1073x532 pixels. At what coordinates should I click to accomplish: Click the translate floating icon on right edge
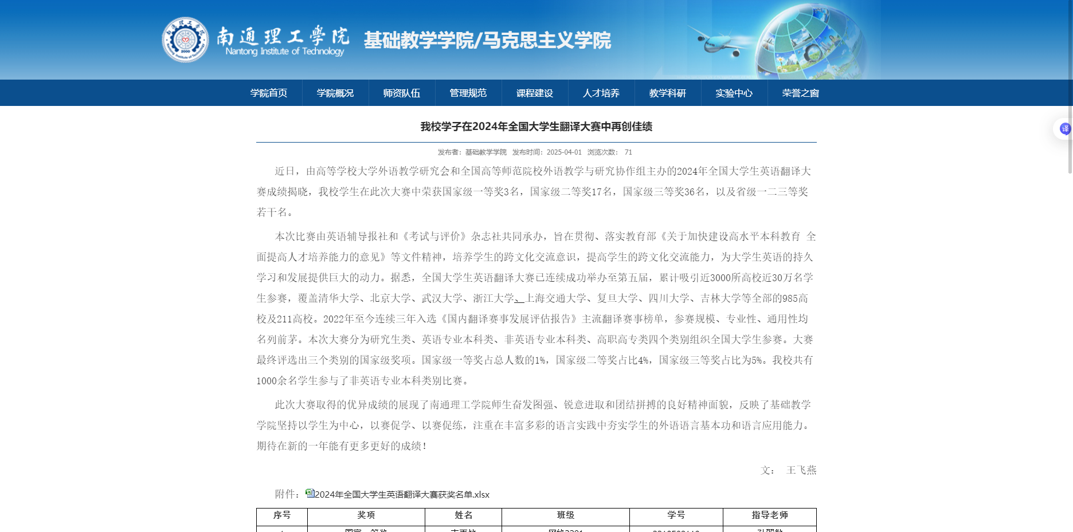(x=1064, y=129)
